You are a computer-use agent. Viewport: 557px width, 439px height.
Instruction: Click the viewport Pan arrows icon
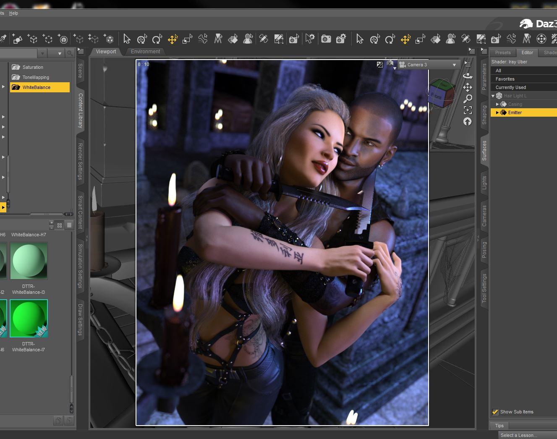468,87
